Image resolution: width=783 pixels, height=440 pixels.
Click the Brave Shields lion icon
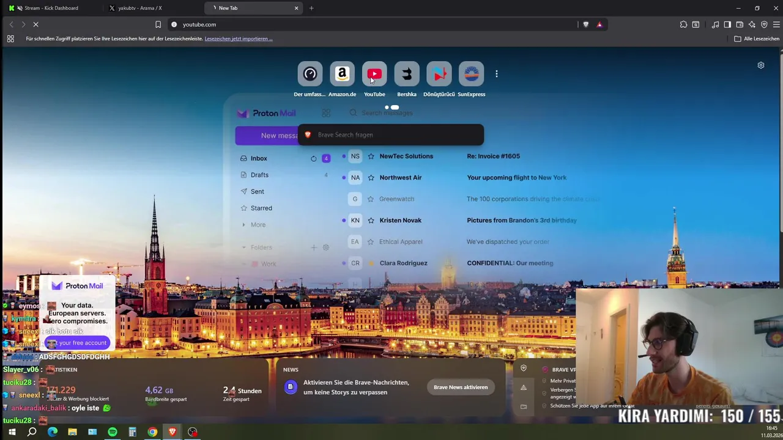585,24
